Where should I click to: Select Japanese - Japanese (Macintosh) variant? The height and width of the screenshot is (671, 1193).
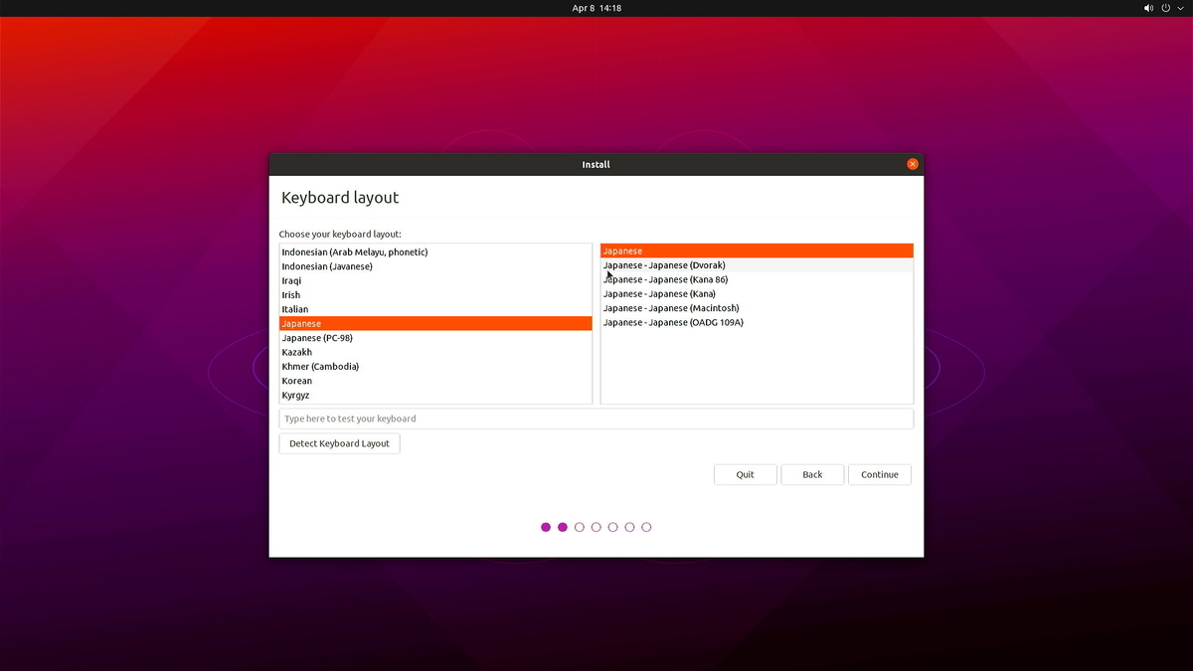[757, 308]
